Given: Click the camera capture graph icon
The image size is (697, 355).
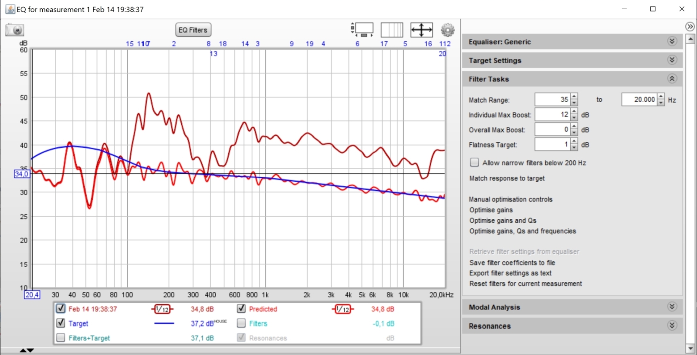Looking at the screenshot, I should [15, 30].
